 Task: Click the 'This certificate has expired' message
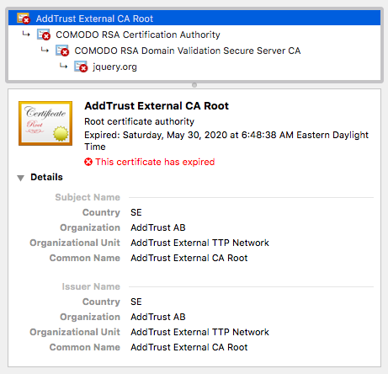[155, 162]
